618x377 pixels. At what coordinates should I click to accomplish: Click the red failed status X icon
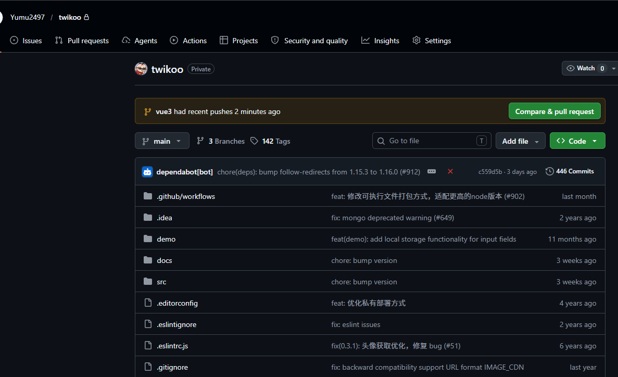tap(450, 171)
